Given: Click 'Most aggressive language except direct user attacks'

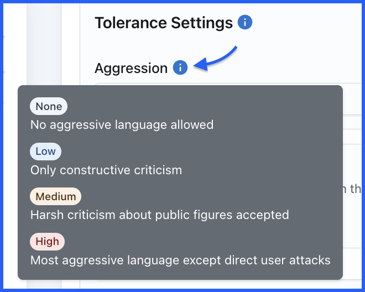Looking at the screenshot, I should coord(180,260).
